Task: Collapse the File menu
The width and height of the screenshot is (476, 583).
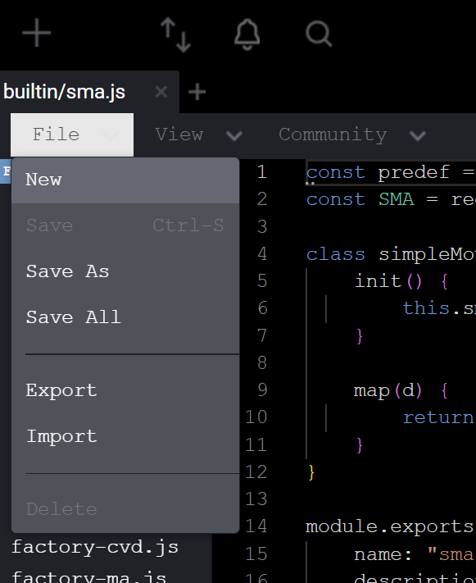Action: tap(72, 134)
